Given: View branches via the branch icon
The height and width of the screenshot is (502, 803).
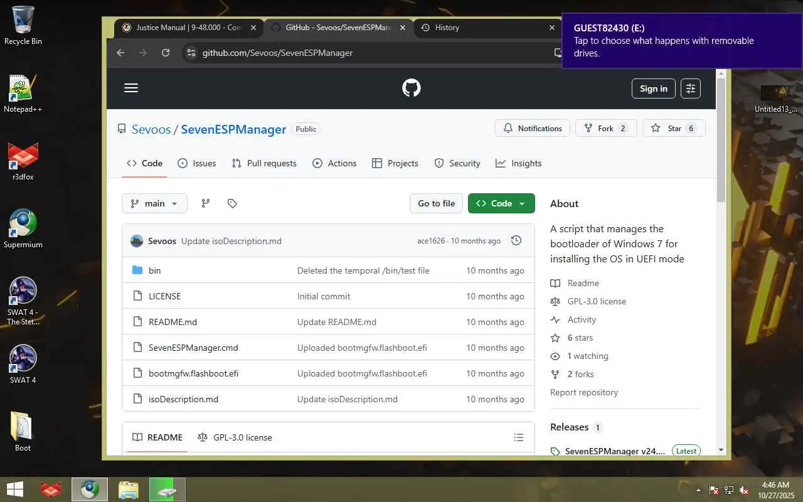Looking at the screenshot, I should point(205,203).
